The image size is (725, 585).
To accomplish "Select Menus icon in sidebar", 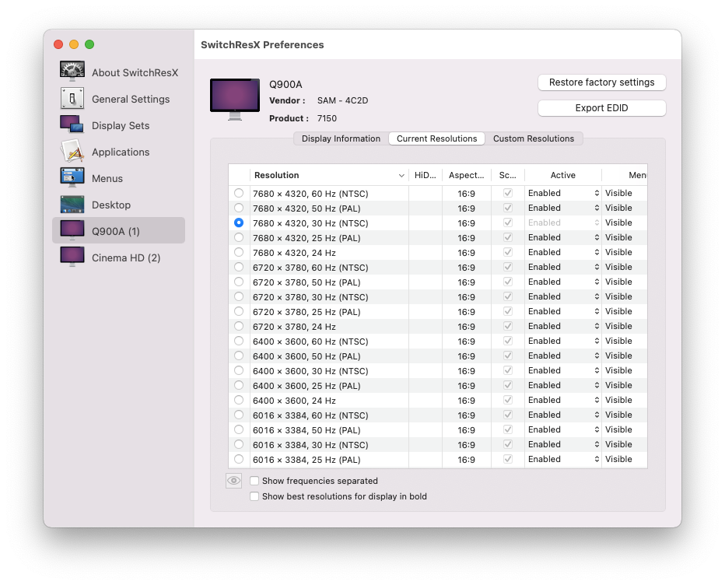I will point(72,177).
